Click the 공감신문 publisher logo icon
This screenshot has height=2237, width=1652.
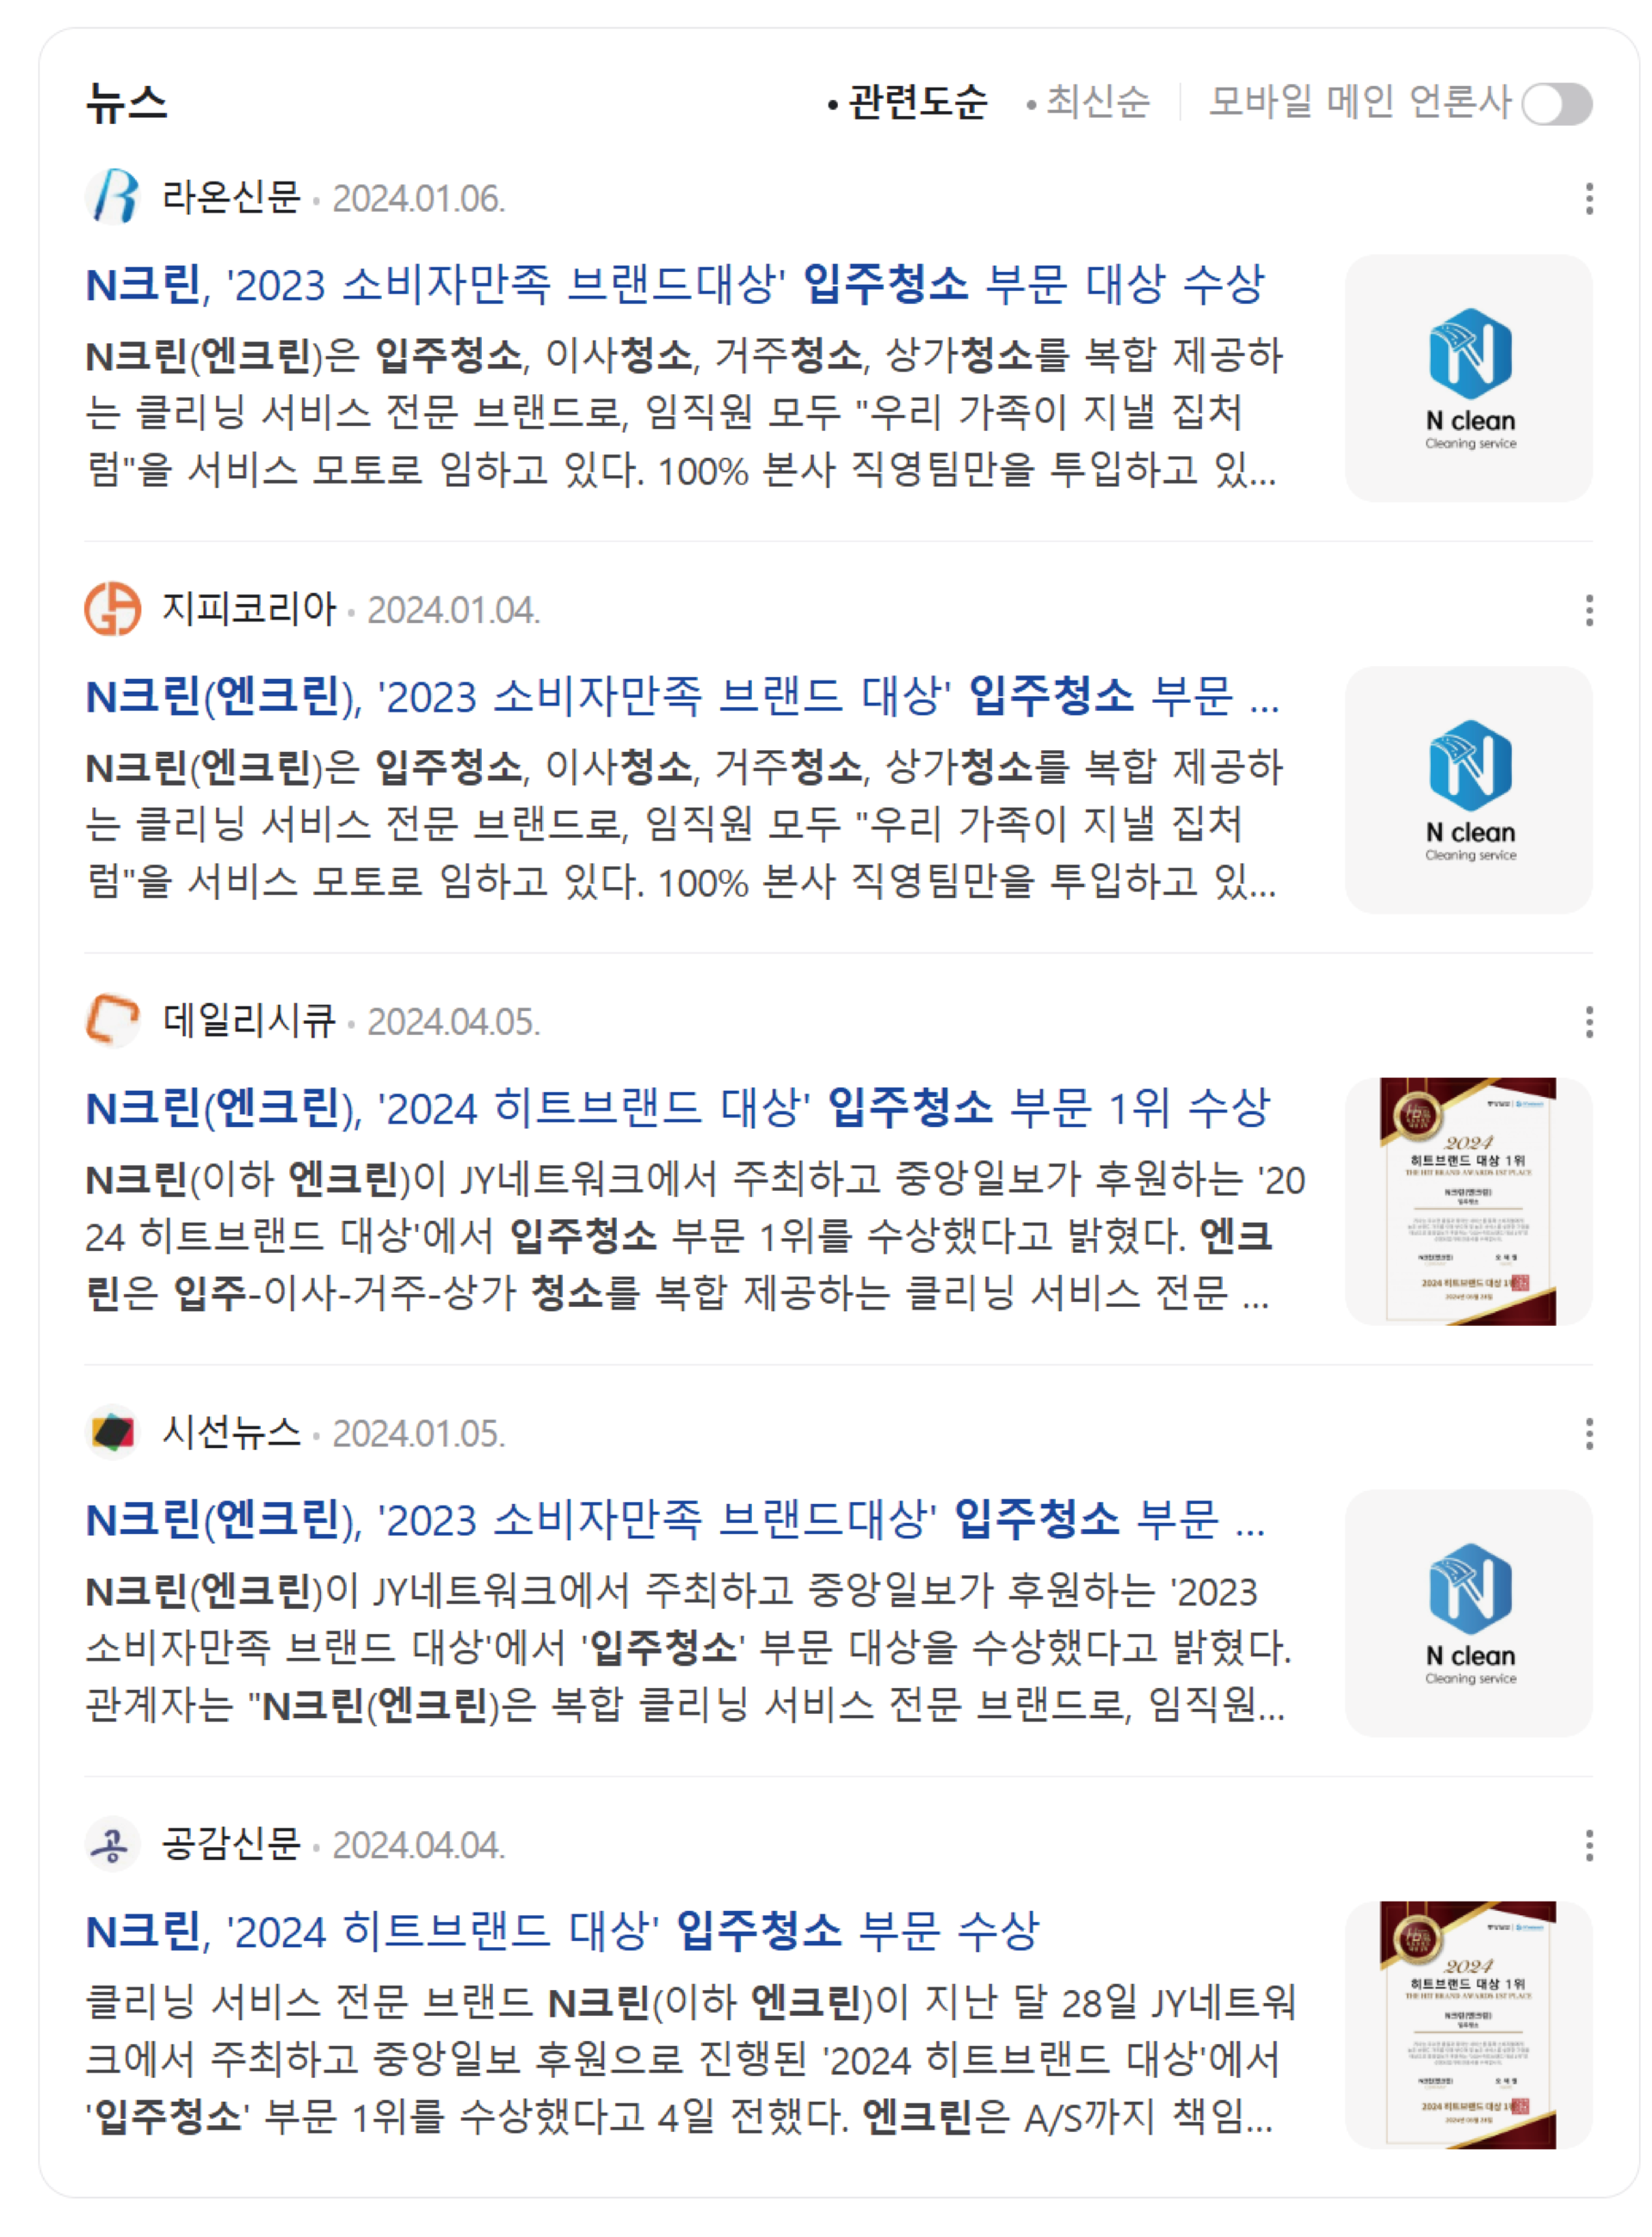(x=113, y=1844)
